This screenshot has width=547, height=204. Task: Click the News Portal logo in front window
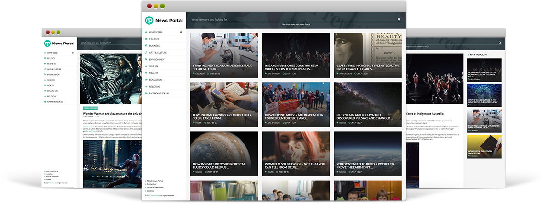pos(164,21)
